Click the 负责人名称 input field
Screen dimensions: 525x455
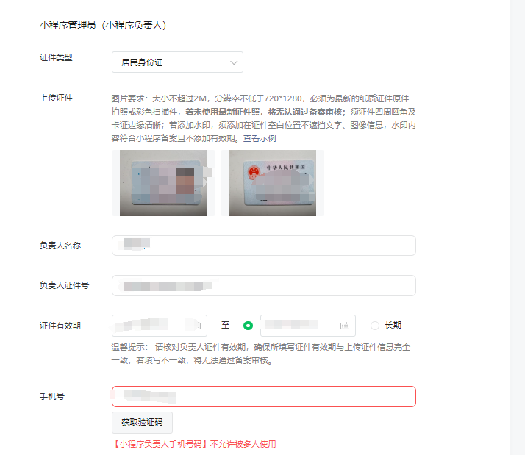pos(264,246)
